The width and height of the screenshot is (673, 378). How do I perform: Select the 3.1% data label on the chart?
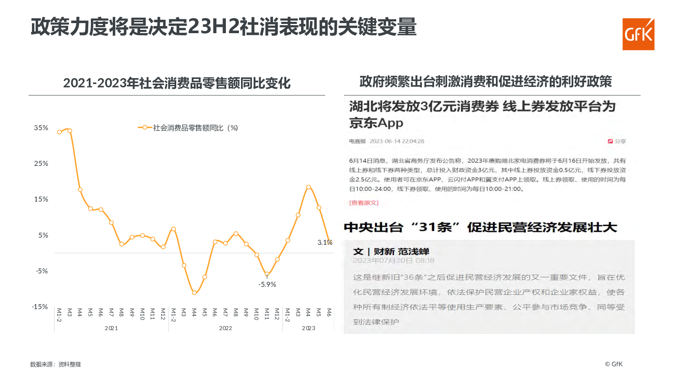tap(325, 242)
